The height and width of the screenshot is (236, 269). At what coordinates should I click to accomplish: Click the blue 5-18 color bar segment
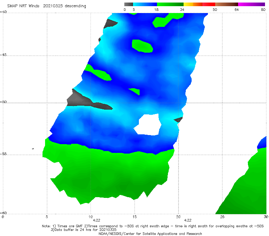[145, 4]
